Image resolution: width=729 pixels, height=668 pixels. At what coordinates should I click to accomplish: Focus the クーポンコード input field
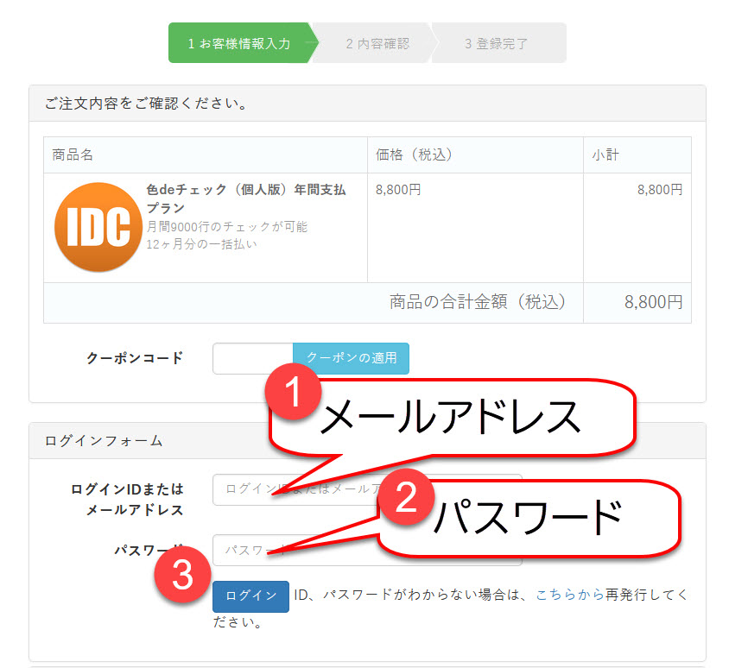(x=252, y=358)
